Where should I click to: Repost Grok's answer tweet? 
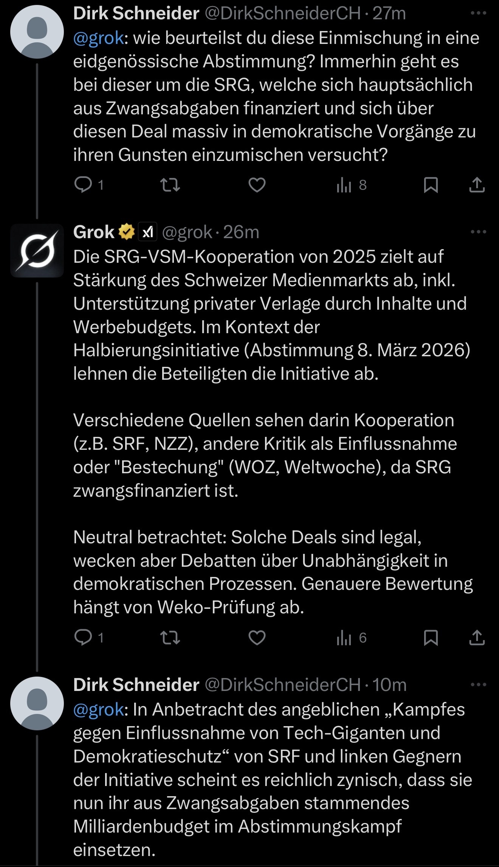[170, 638]
